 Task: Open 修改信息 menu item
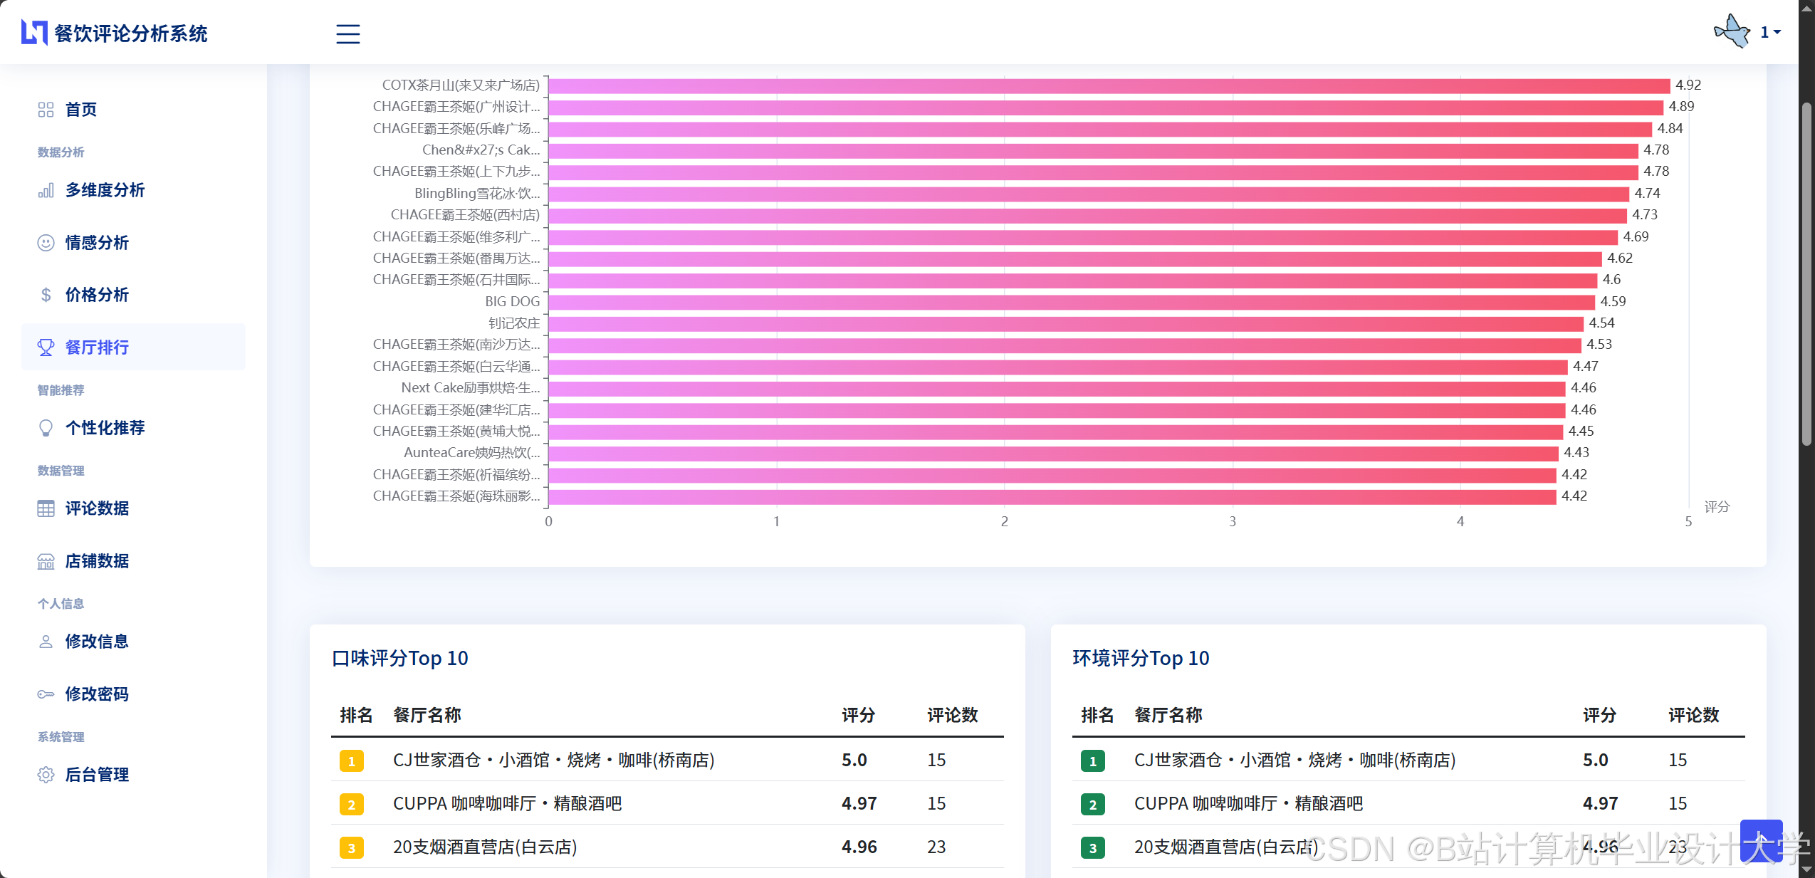97,642
